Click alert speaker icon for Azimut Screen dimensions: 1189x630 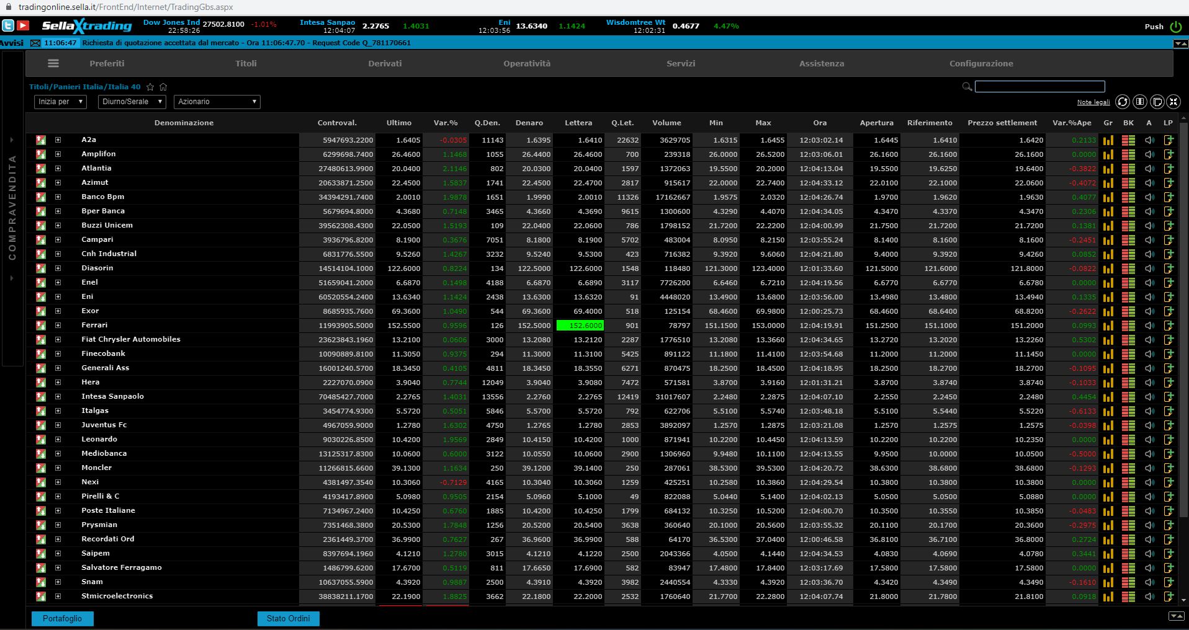coord(1149,183)
